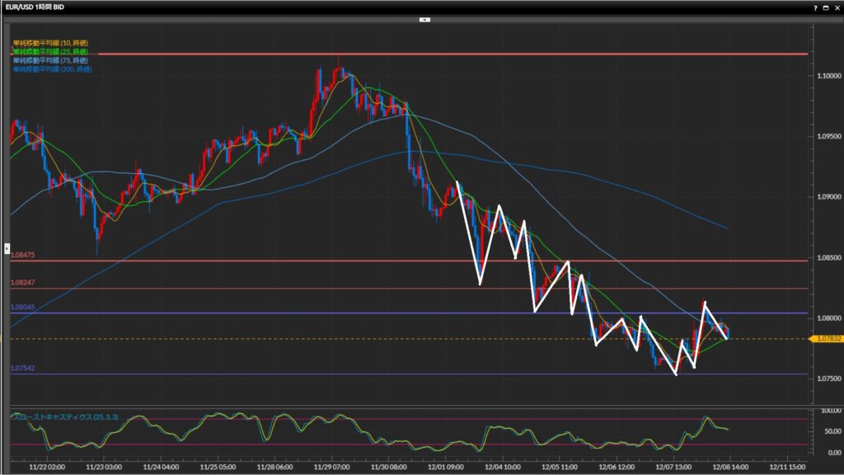This screenshot has height=475, width=844.
Task: Click the help question mark icon
Action: pyautogui.click(x=815, y=7)
